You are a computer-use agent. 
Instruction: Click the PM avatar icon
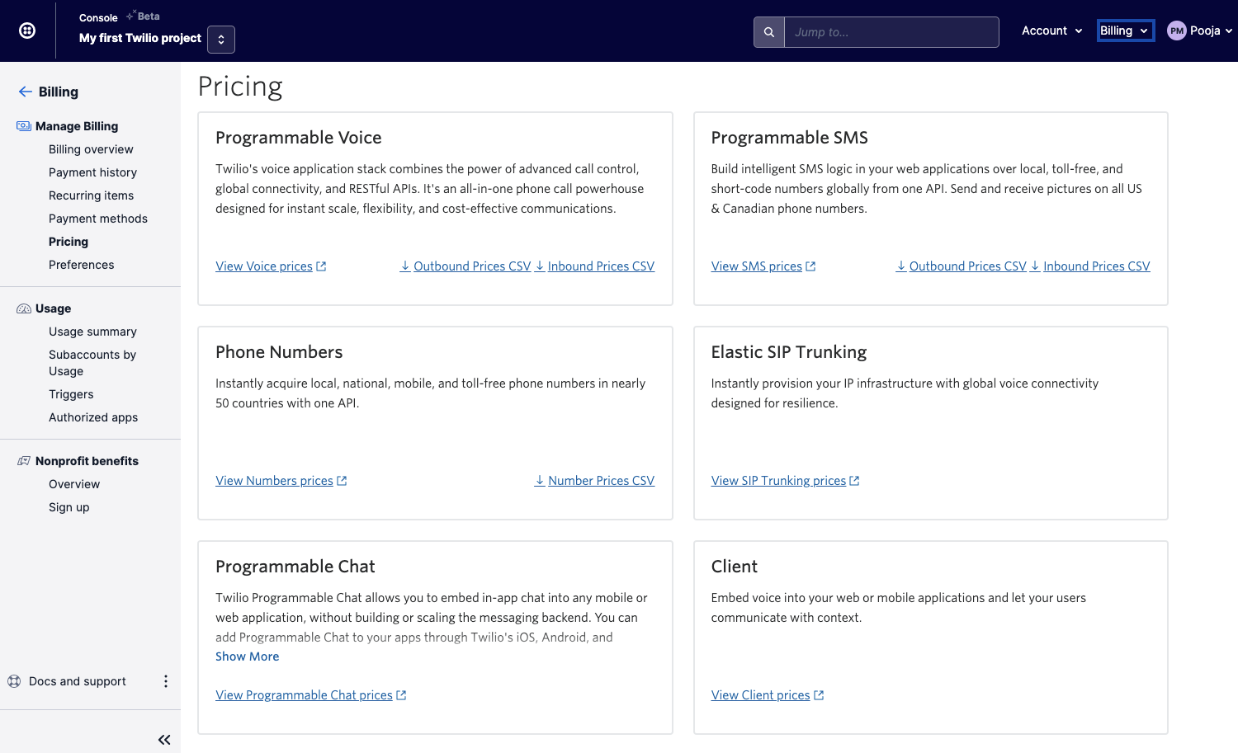pyautogui.click(x=1177, y=31)
